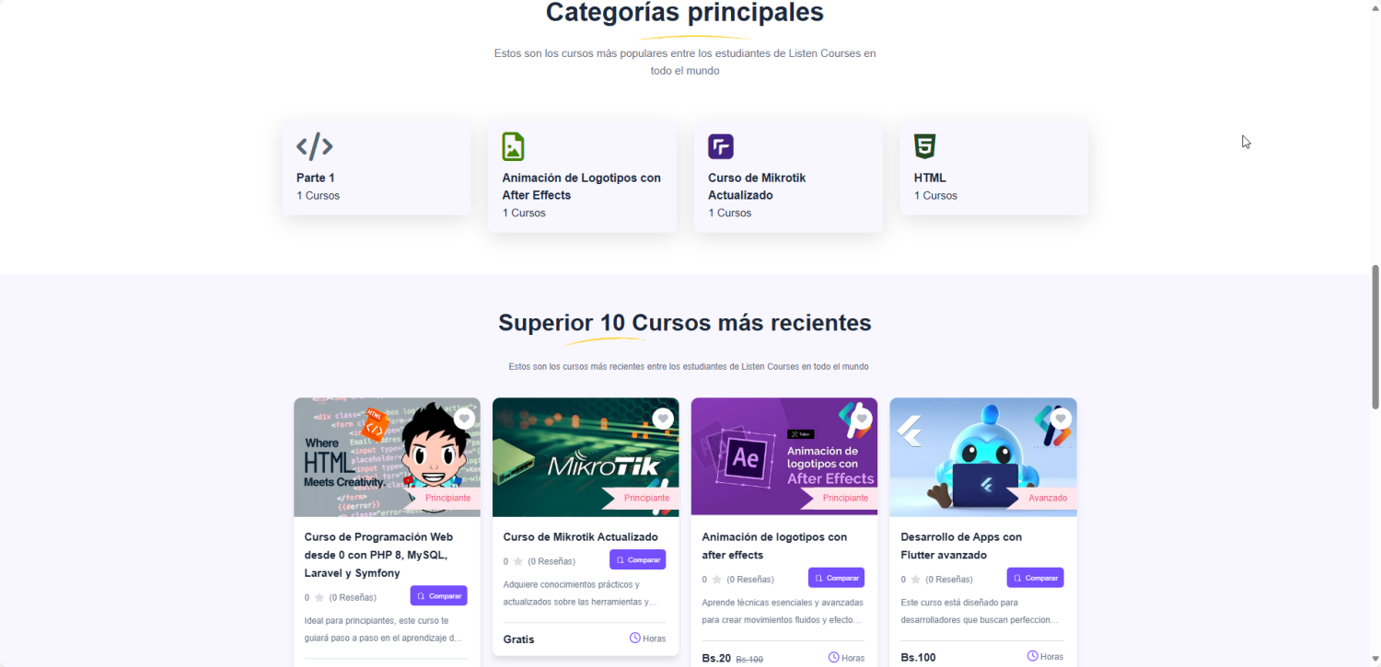Screen dimensions: 1381x667
Task: Click the clock Horas icon on Mikrotik card
Action: point(635,638)
